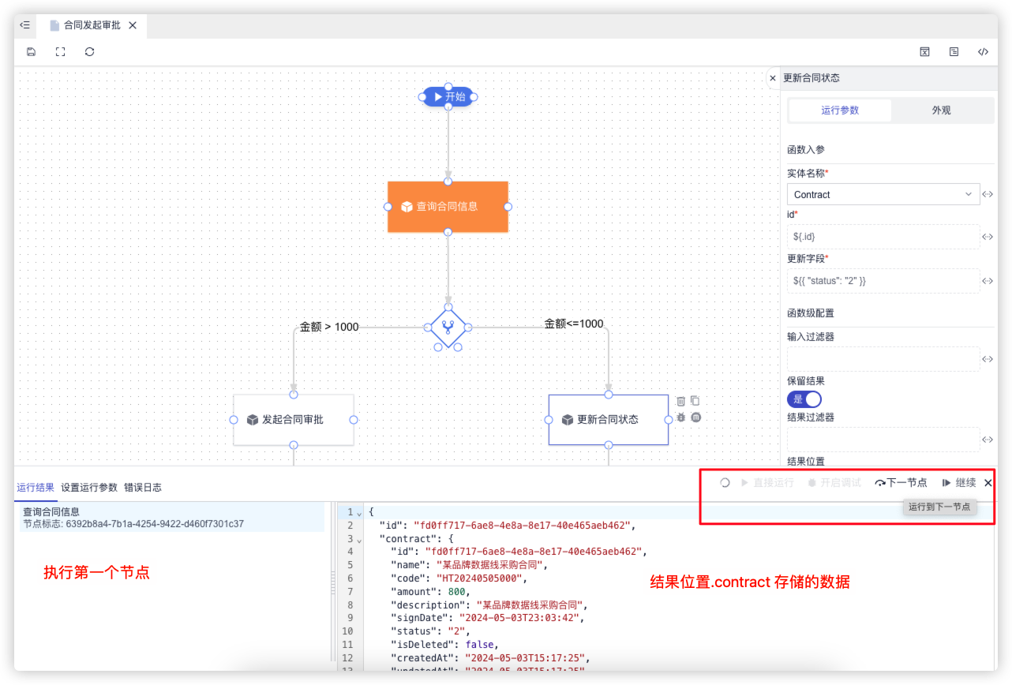Select the 查询合同信息 orange node

(x=448, y=207)
